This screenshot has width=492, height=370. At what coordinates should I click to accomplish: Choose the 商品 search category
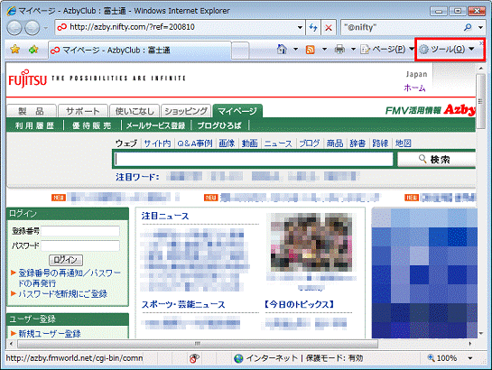point(335,143)
